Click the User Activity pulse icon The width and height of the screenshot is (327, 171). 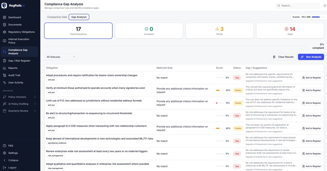coord(4,82)
